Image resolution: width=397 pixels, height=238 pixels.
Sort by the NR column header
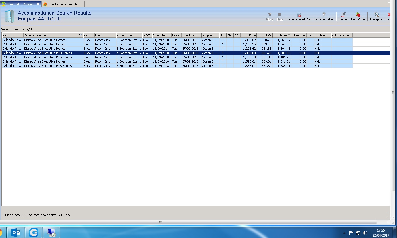pos(230,35)
